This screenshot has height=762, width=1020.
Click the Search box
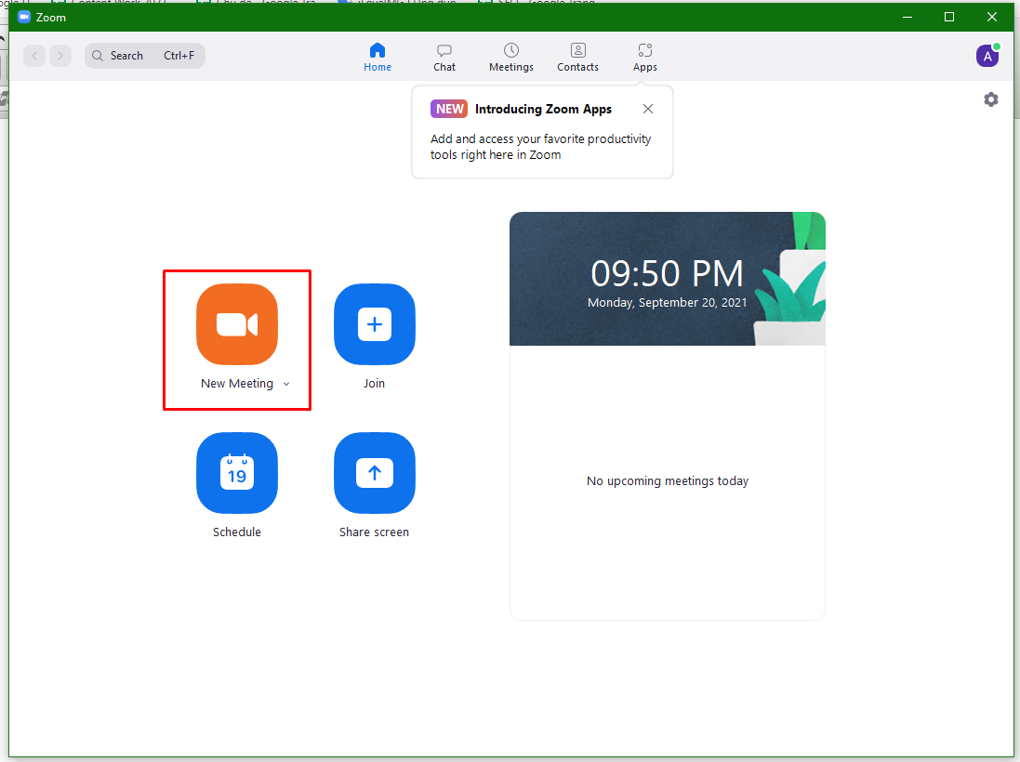tap(145, 56)
